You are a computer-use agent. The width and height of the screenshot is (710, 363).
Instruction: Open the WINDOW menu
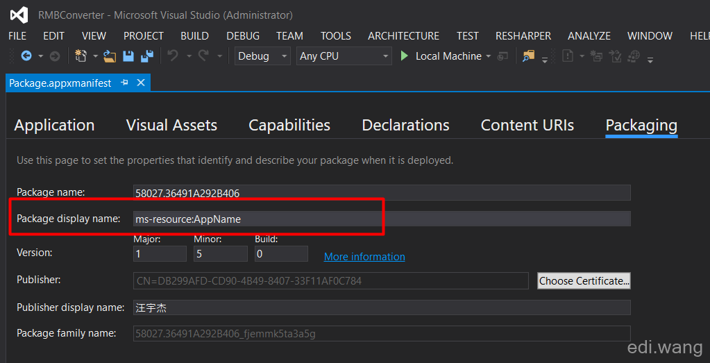[x=650, y=36]
